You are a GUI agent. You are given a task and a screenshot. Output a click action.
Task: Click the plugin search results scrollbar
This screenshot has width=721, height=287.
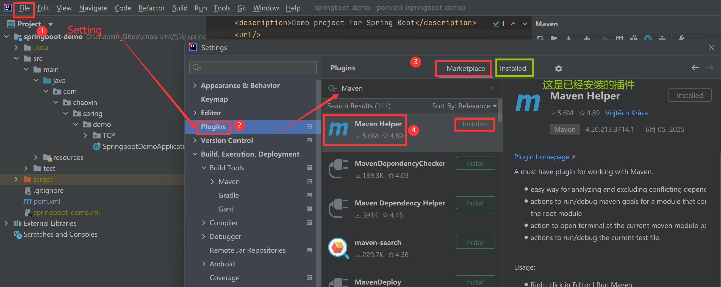[x=500, y=111]
